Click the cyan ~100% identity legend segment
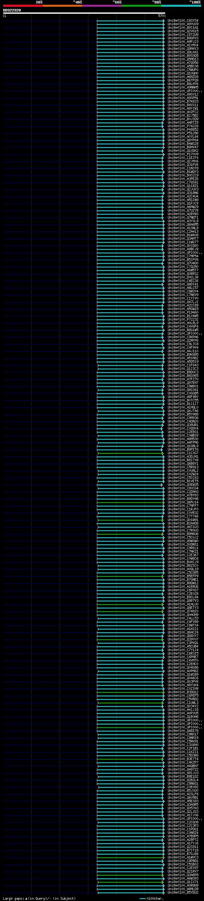Image resolution: width=204 pixels, height=901 pixels. point(181,6)
